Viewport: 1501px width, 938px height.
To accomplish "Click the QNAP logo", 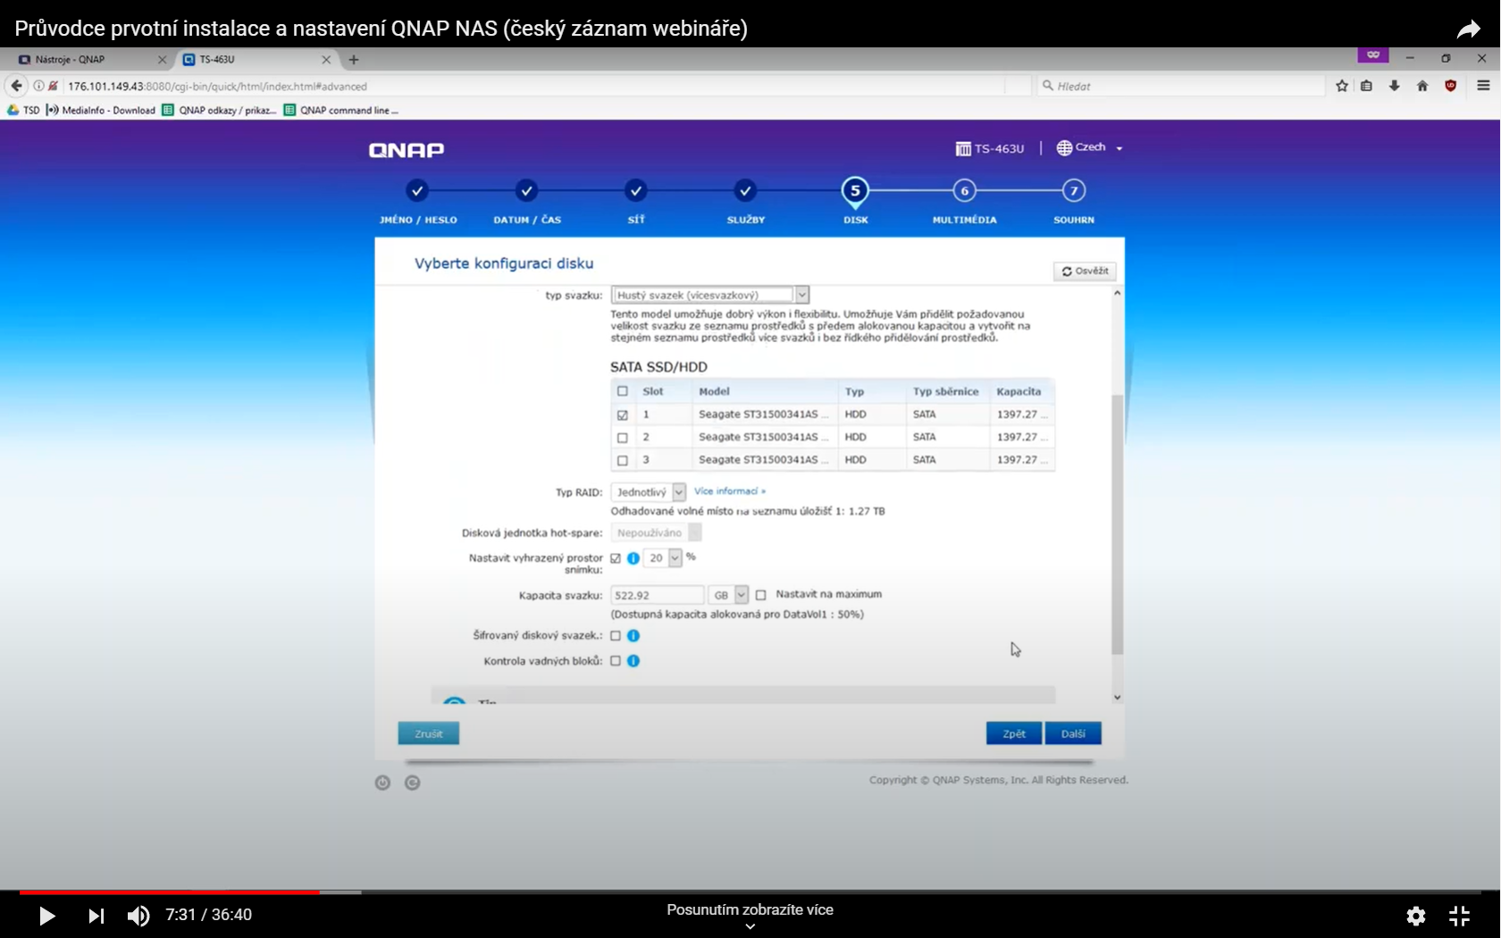I will [x=407, y=150].
